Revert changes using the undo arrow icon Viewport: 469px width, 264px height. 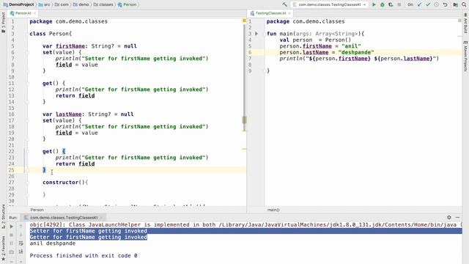coord(445,4)
